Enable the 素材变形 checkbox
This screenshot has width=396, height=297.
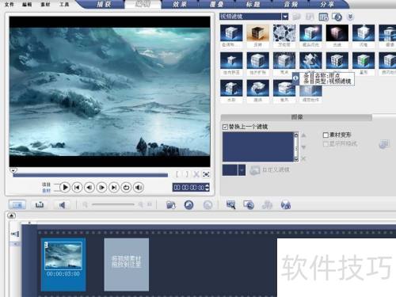pyautogui.click(x=326, y=135)
